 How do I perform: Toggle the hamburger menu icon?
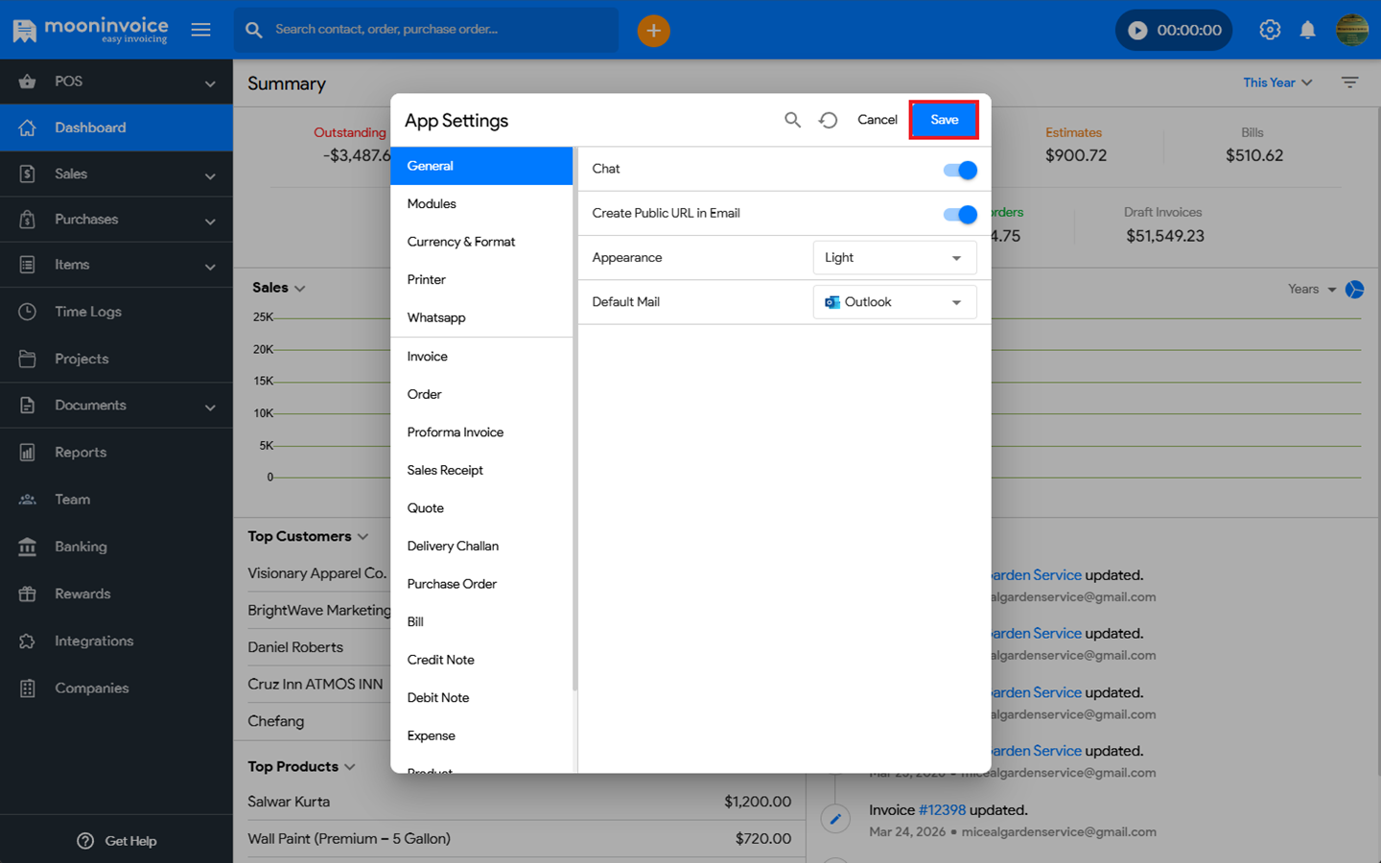pyautogui.click(x=200, y=30)
